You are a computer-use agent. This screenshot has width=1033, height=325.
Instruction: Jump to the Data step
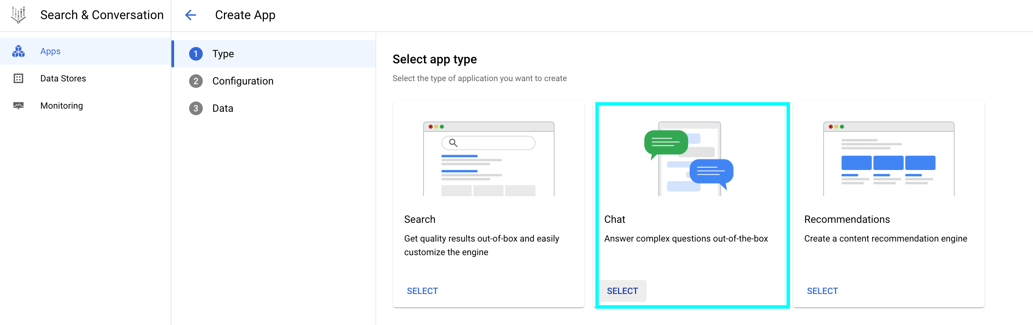pos(223,108)
